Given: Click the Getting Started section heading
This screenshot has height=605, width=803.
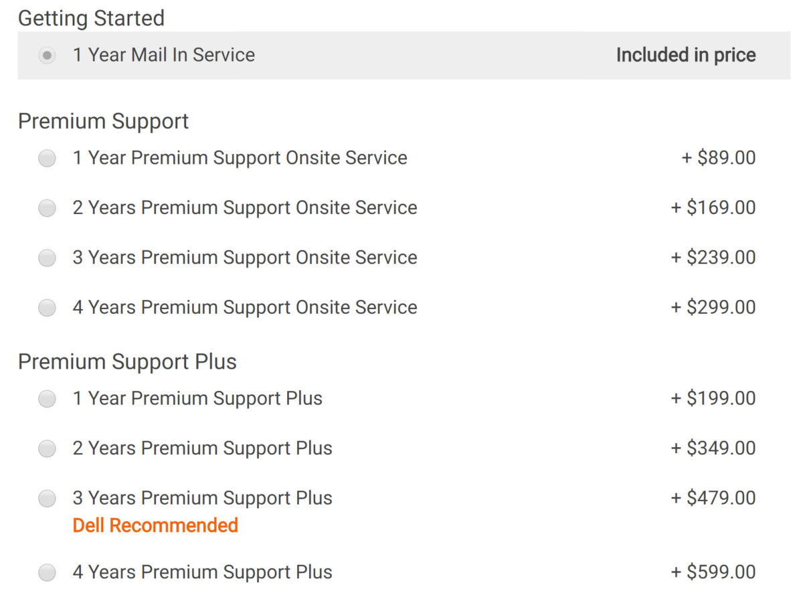Looking at the screenshot, I should pos(92,18).
